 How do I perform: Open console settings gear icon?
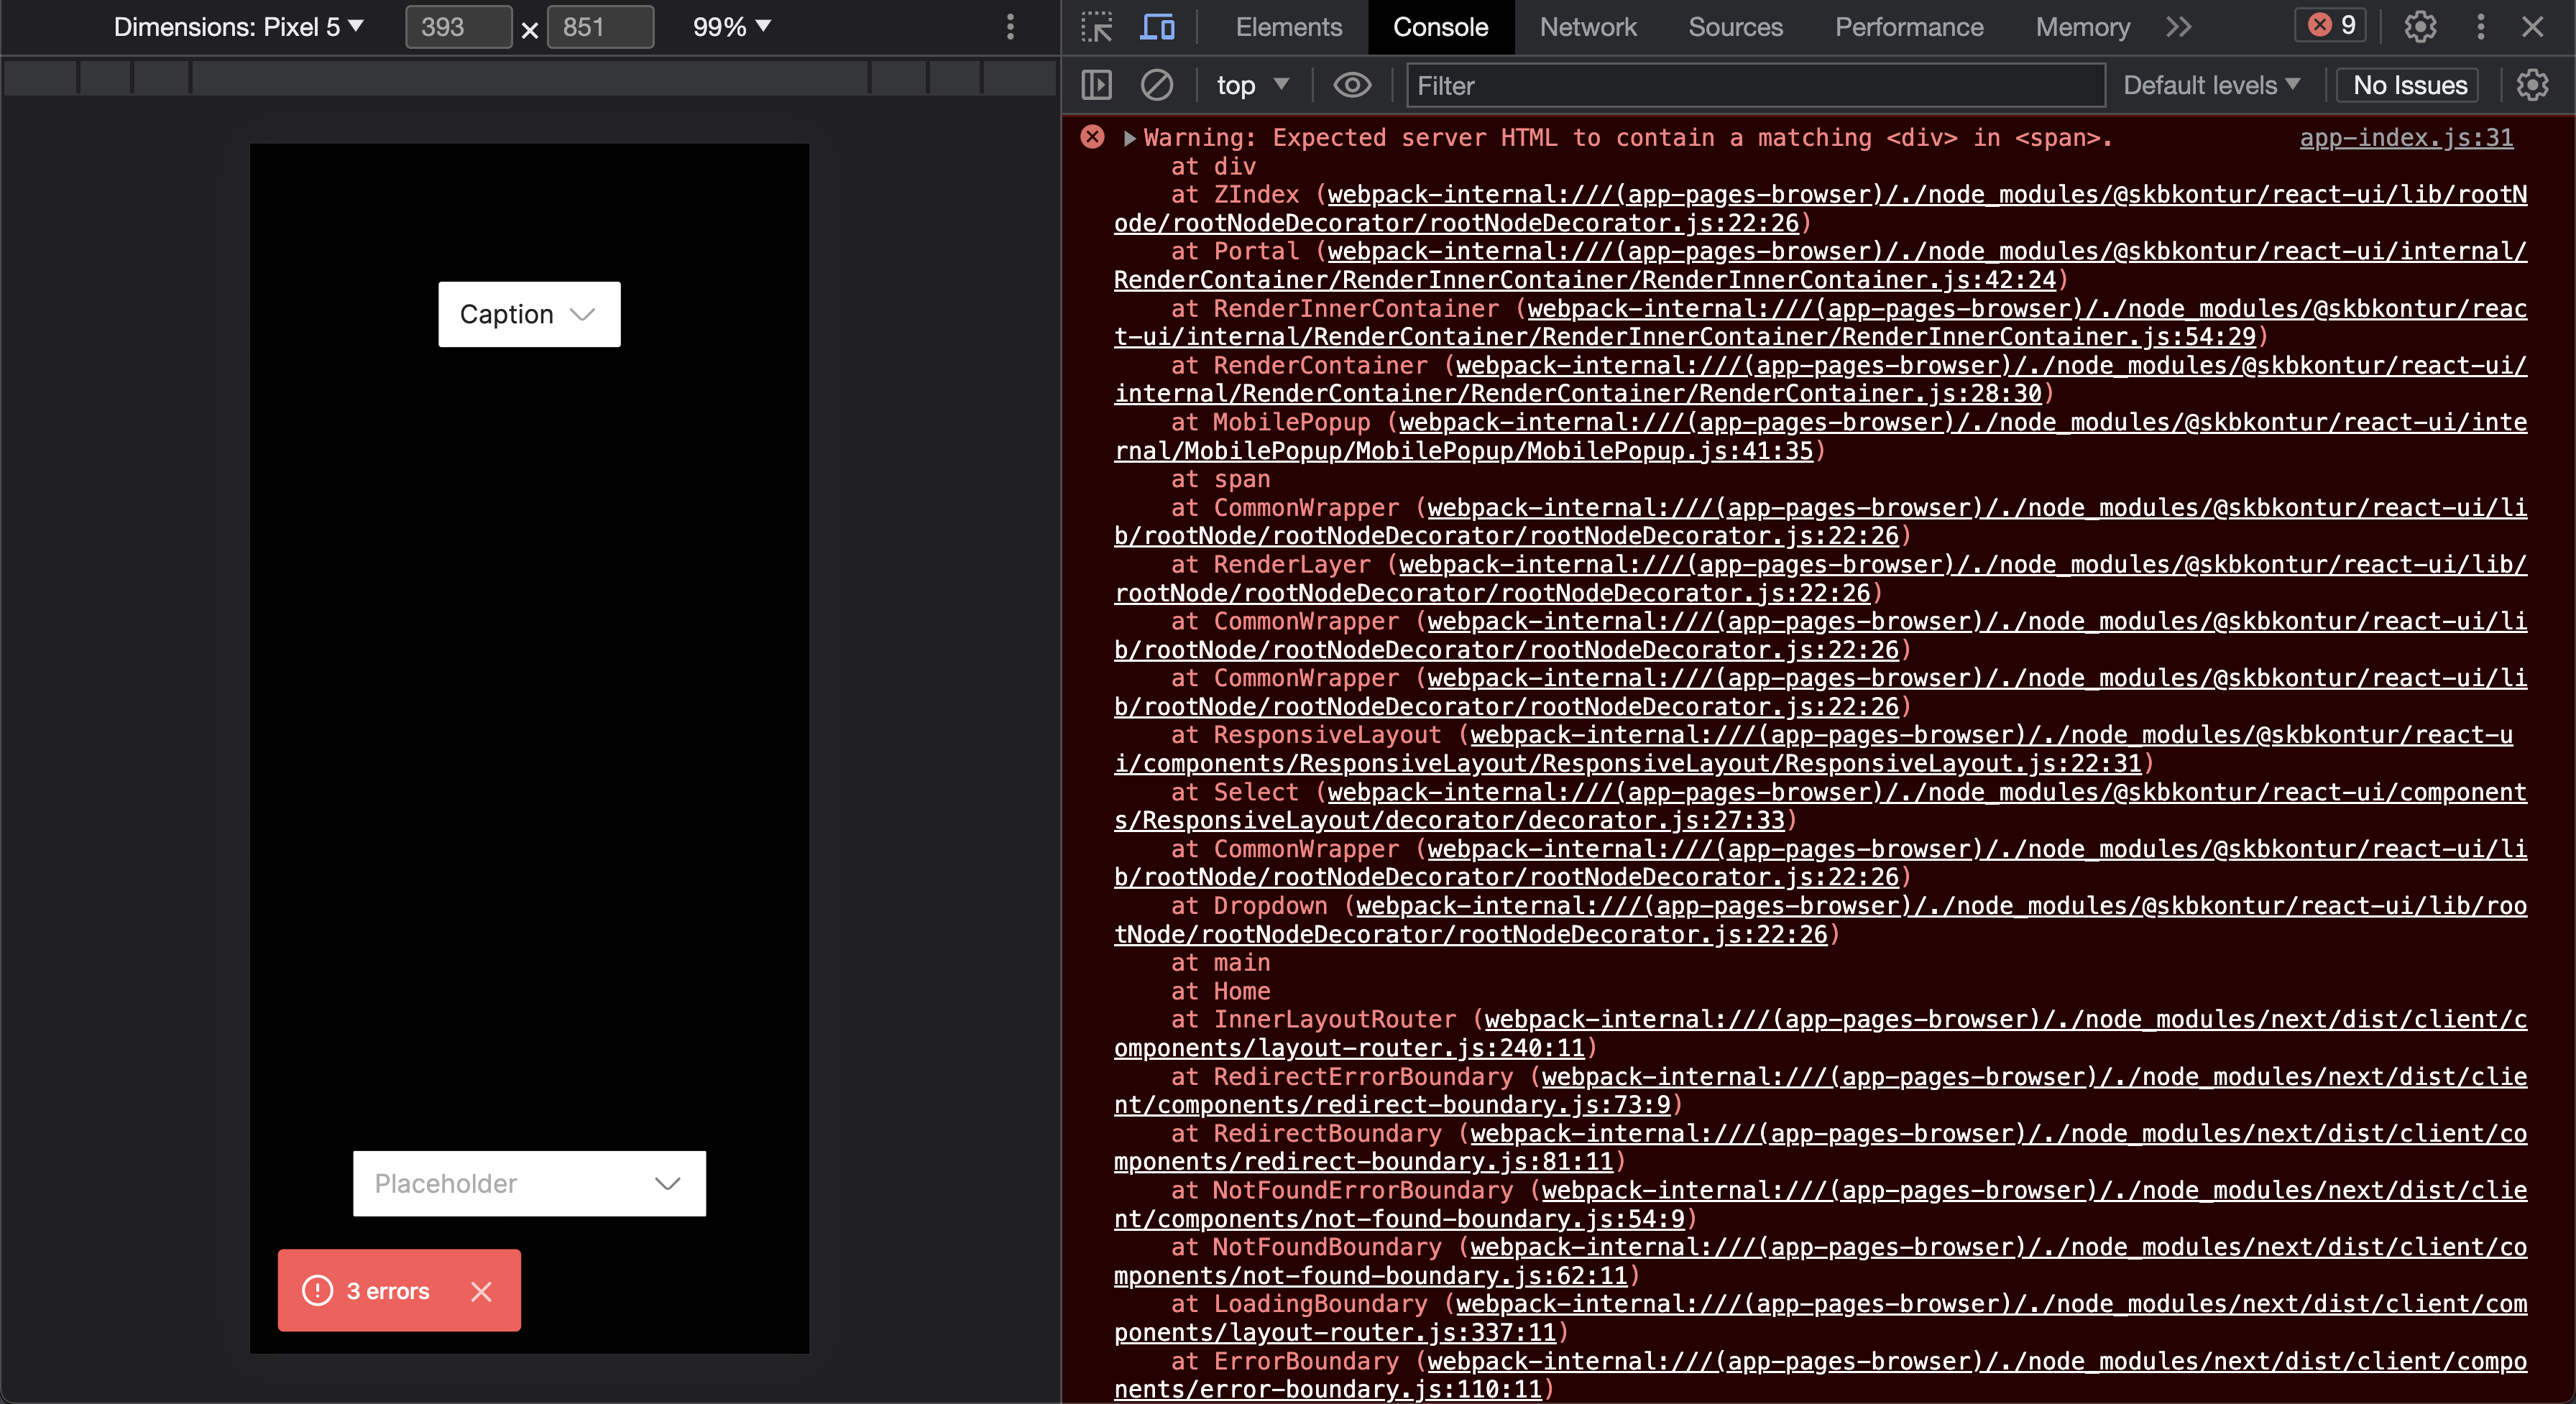[2532, 86]
